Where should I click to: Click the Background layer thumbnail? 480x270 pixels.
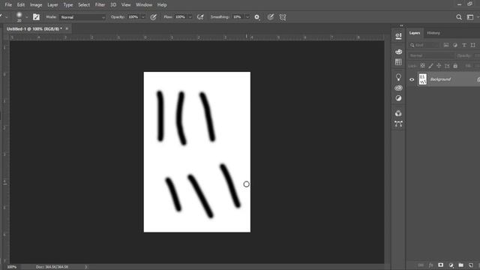423,79
